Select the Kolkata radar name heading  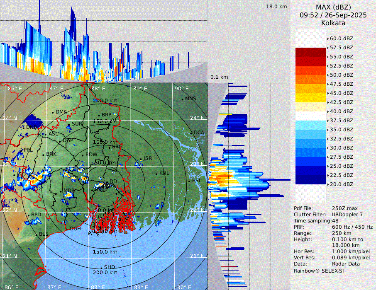coord(333,23)
